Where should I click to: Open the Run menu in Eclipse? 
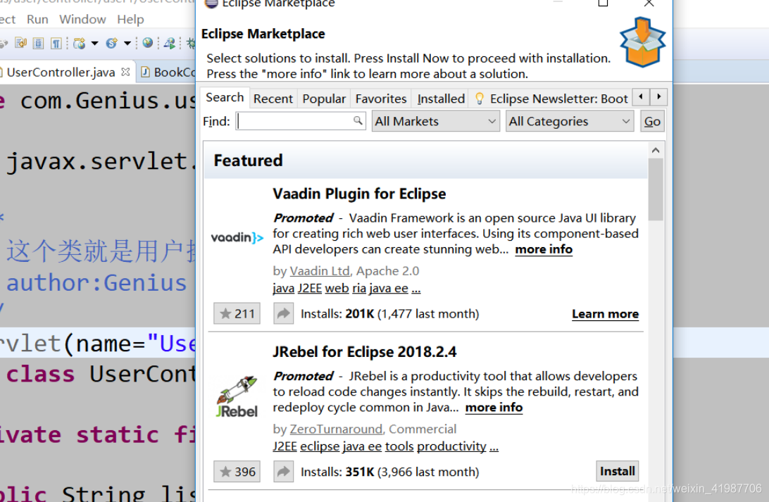pos(38,19)
